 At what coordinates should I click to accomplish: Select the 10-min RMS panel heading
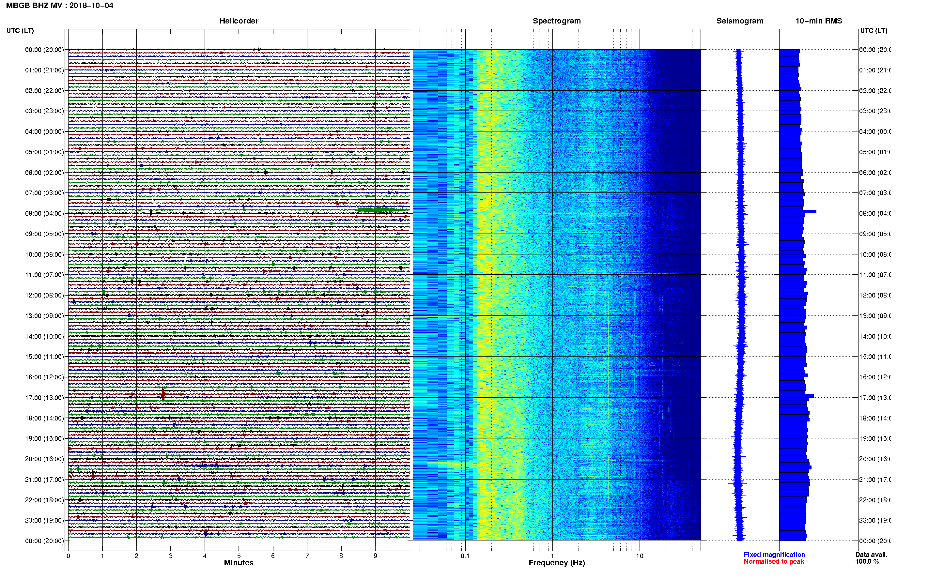coord(819,21)
